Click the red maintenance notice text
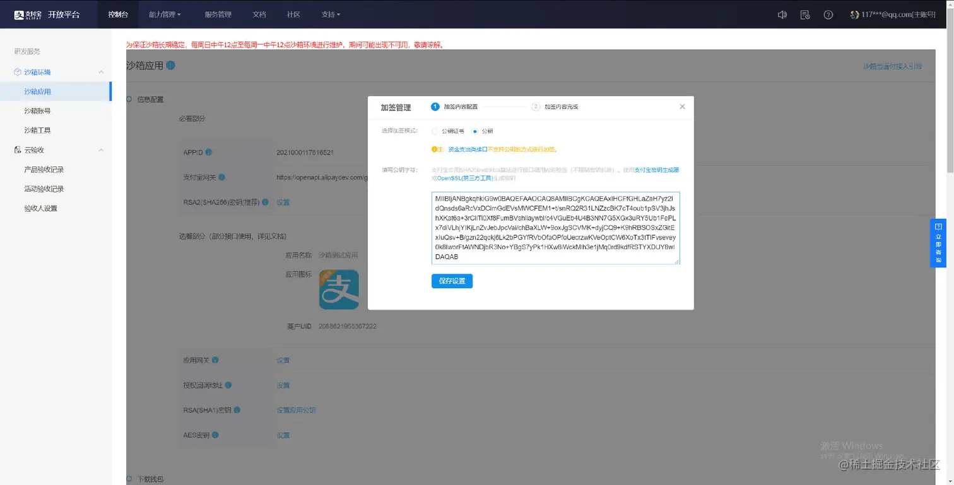Screen dimensions: 954x485 (x=285, y=45)
